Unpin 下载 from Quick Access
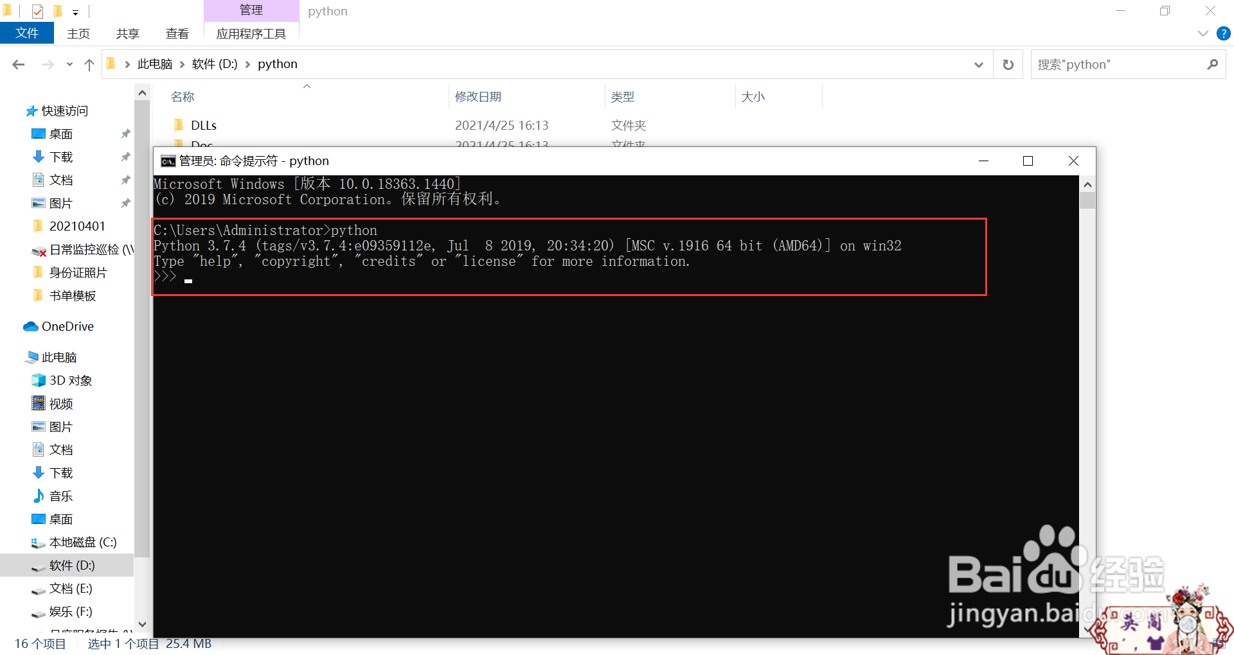 pyautogui.click(x=125, y=156)
